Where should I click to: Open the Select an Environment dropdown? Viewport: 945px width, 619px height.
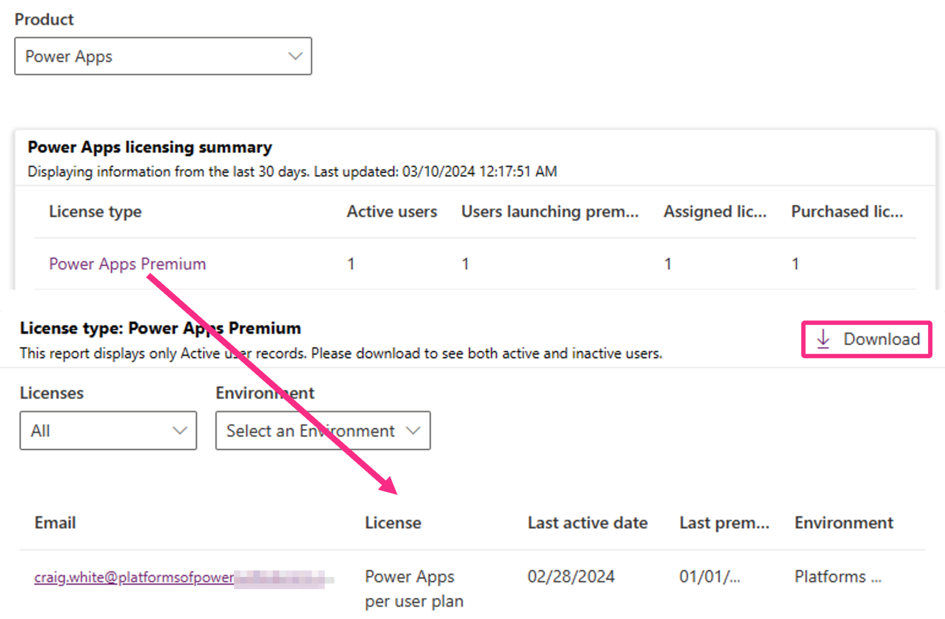(x=323, y=430)
